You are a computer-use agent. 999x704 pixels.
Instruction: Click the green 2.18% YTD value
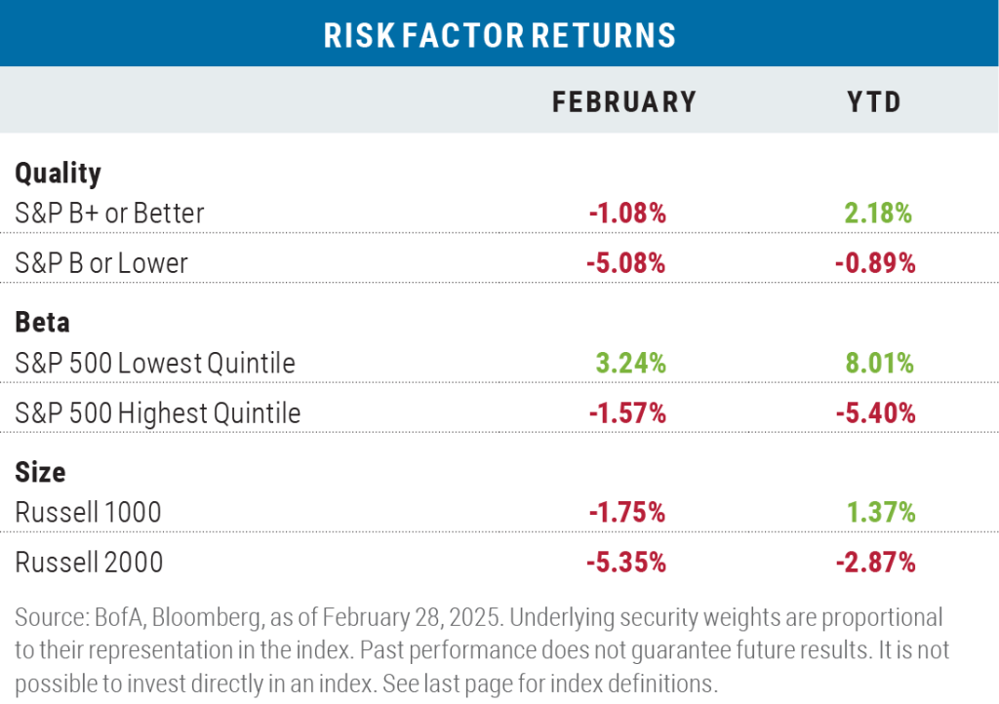pos(879,214)
